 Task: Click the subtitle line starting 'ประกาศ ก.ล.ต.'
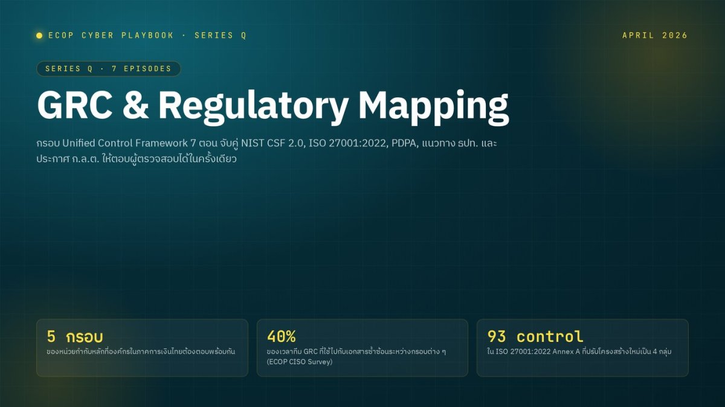[x=136, y=160]
